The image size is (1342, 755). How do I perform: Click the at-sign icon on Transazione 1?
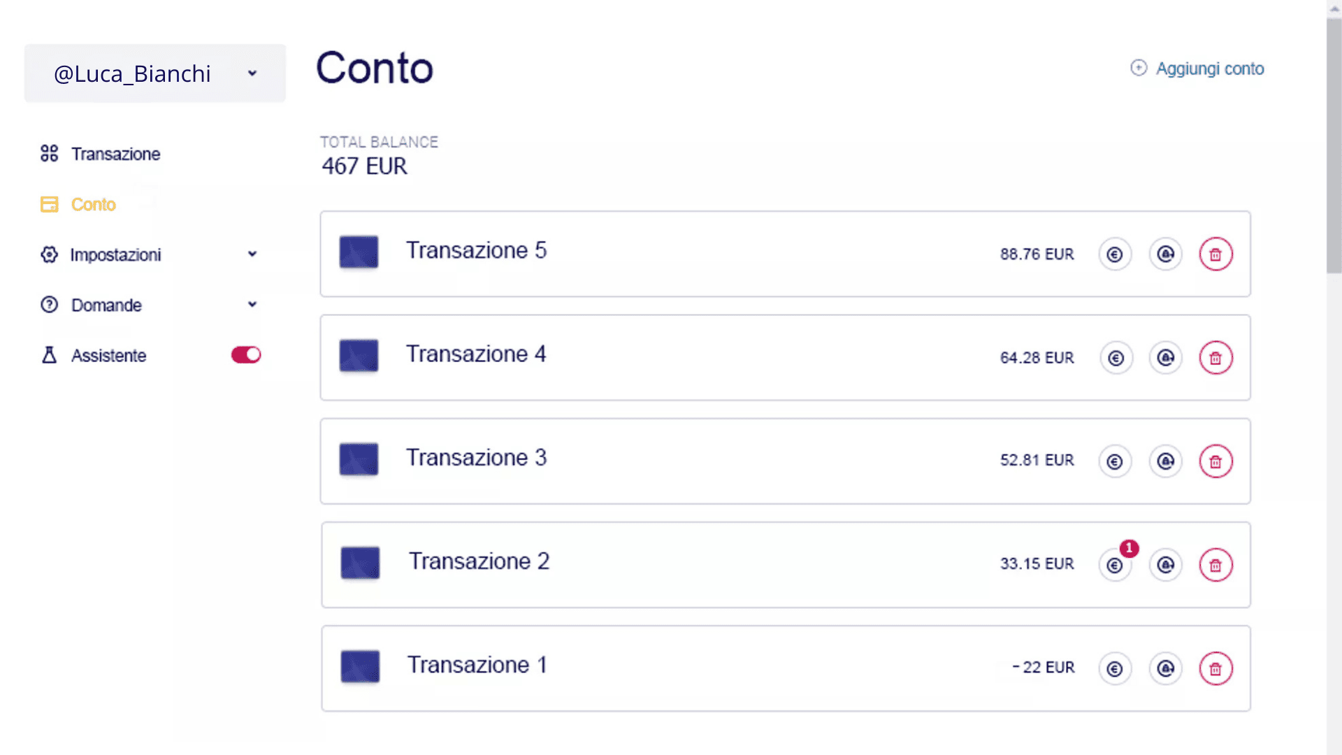1165,668
